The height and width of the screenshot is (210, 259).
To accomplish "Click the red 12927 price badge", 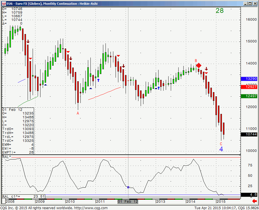I will click(x=249, y=87).
